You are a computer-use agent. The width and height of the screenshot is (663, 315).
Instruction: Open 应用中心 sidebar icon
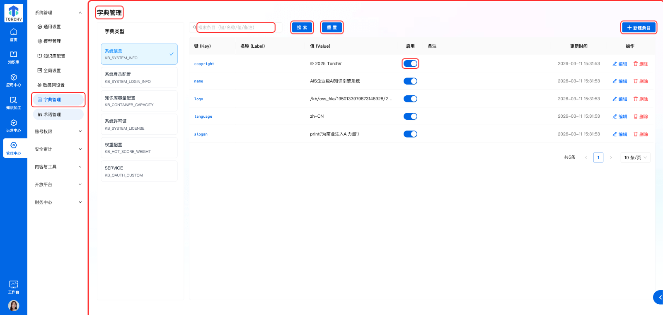14,80
